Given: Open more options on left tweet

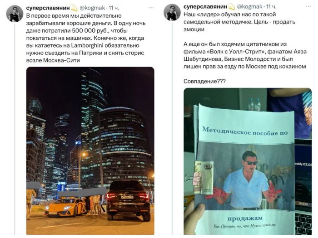Looking at the screenshot, I should [151, 8].
